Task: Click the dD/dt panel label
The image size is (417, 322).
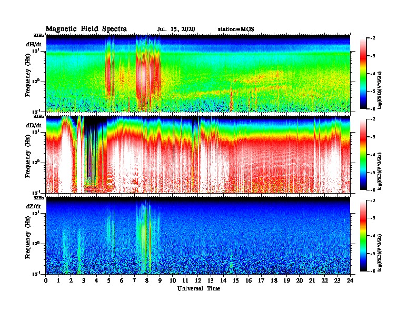Action: pos(34,125)
